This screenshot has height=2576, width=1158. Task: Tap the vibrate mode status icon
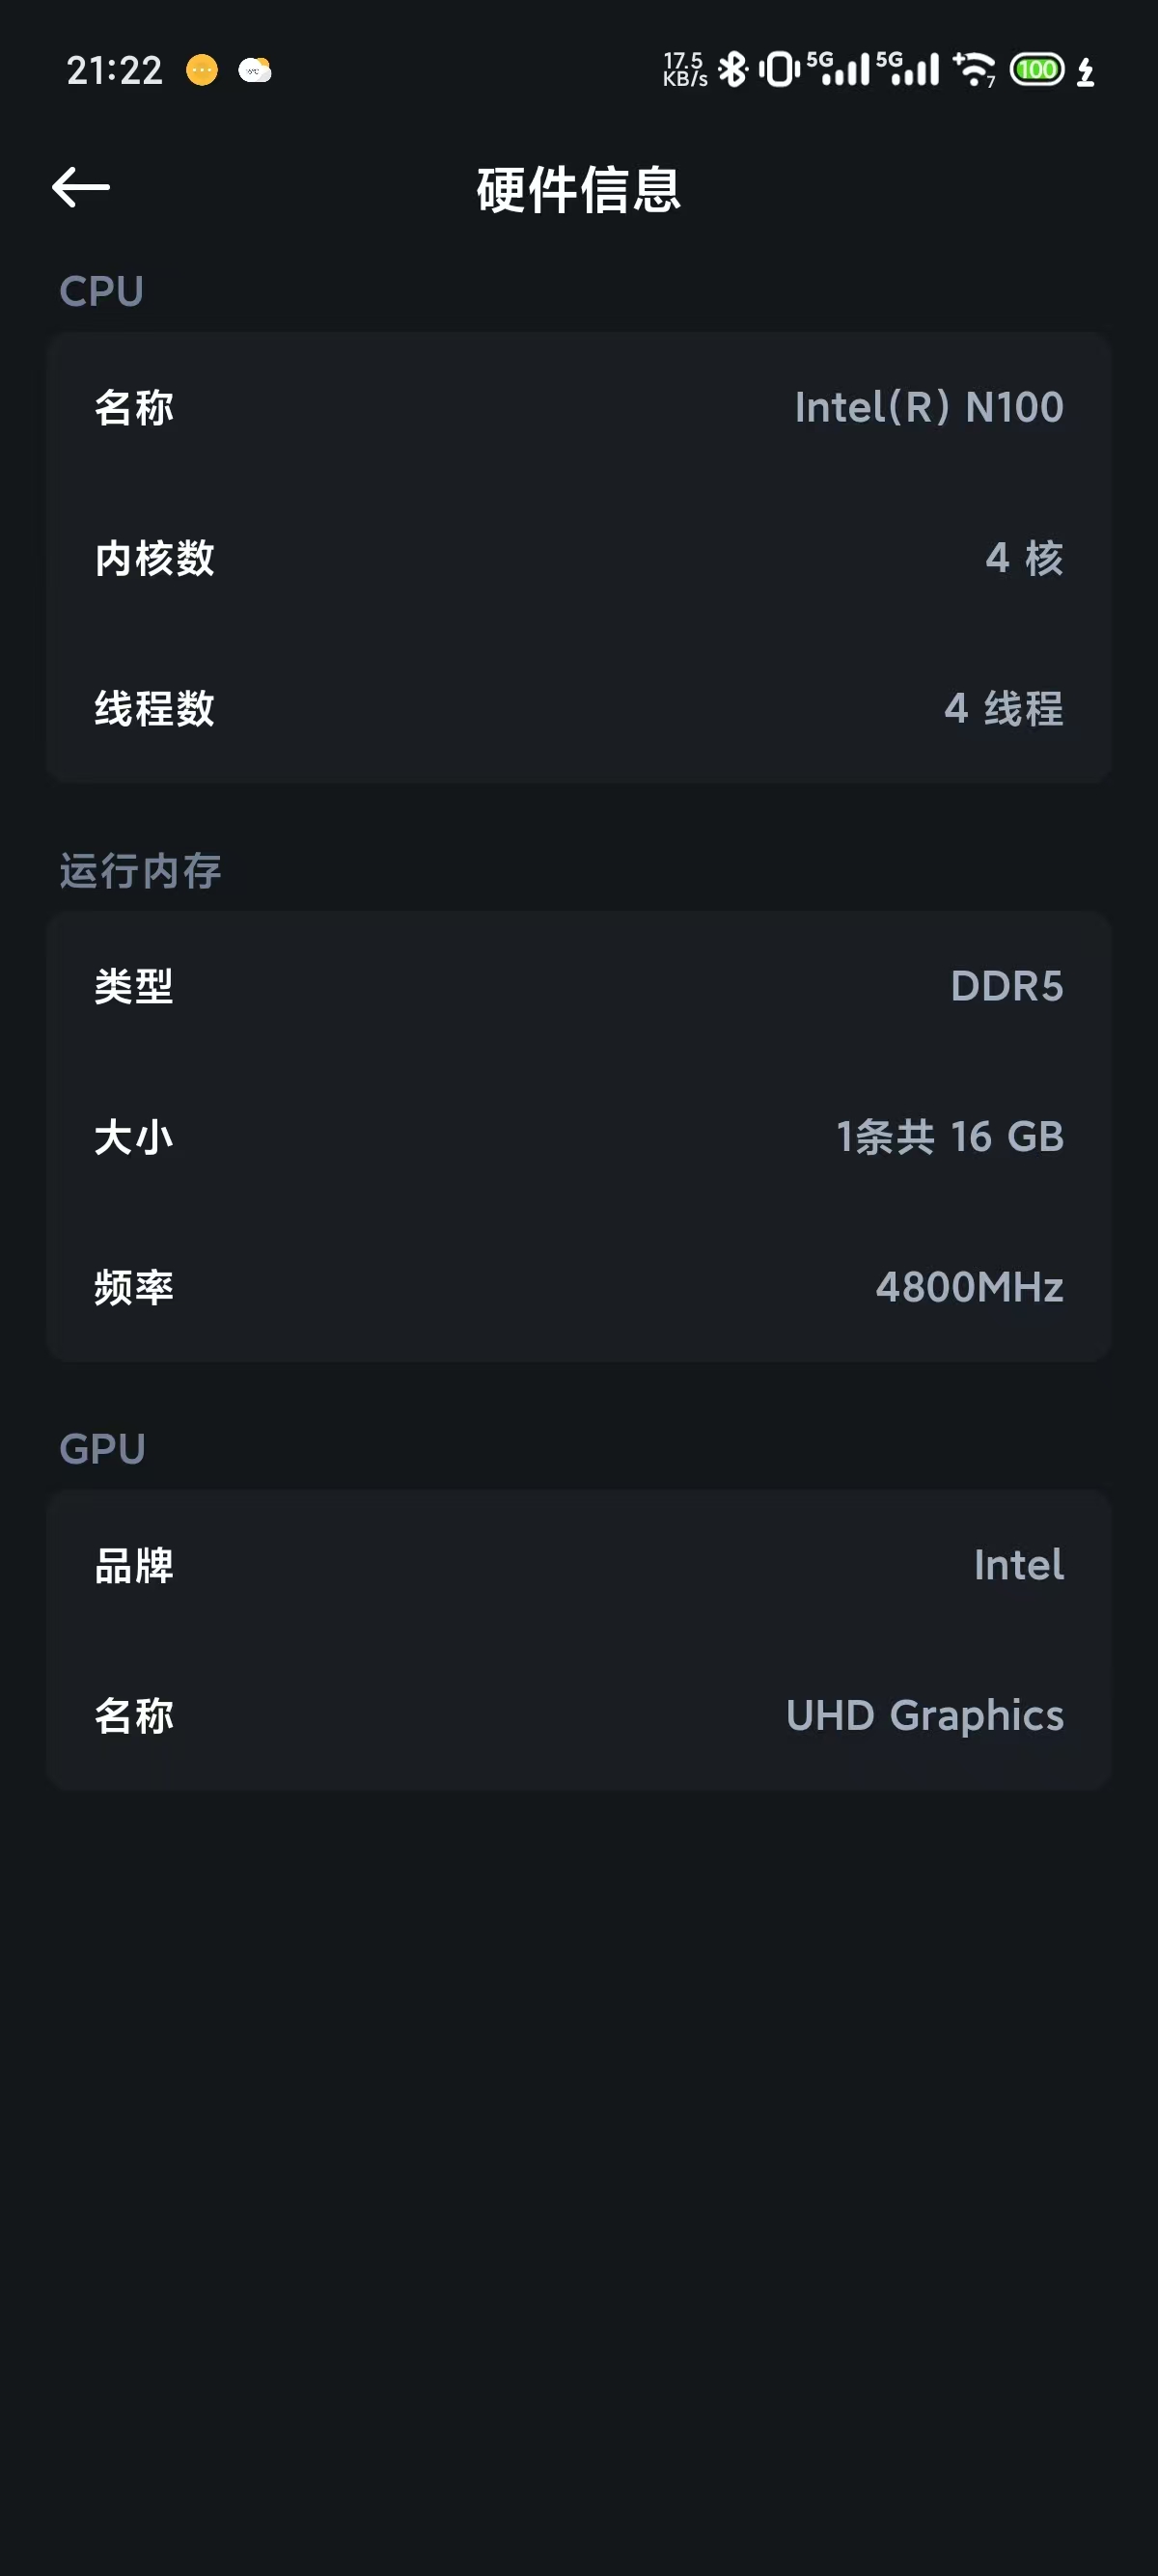(x=779, y=70)
